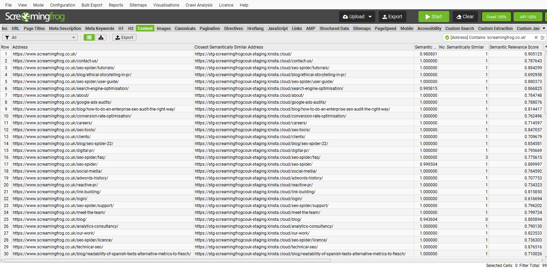Click the Upload button
This screenshot has width=547, height=268.
click(x=353, y=17)
